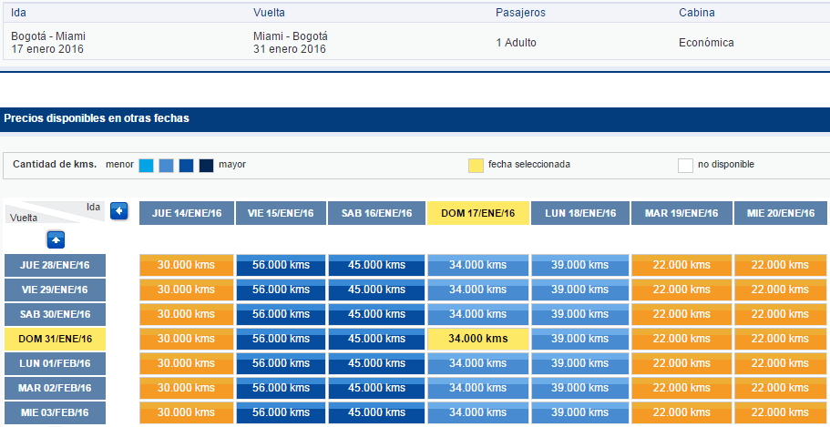
Task: Click the left arrow for earlier departure dates
Action: click(119, 211)
